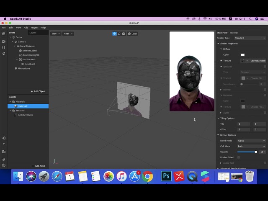Enable the Specular checkbox
The width and height of the screenshot is (268, 201).
pyautogui.click(x=265, y=66)
